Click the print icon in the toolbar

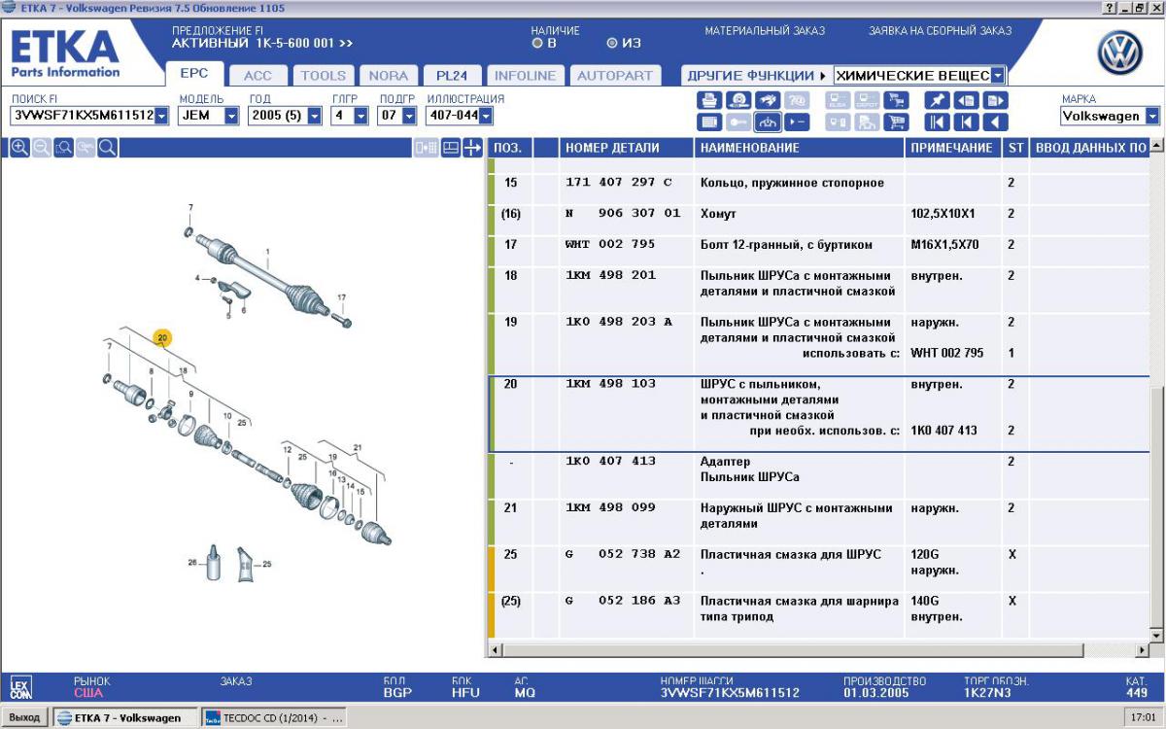point(709,100)
